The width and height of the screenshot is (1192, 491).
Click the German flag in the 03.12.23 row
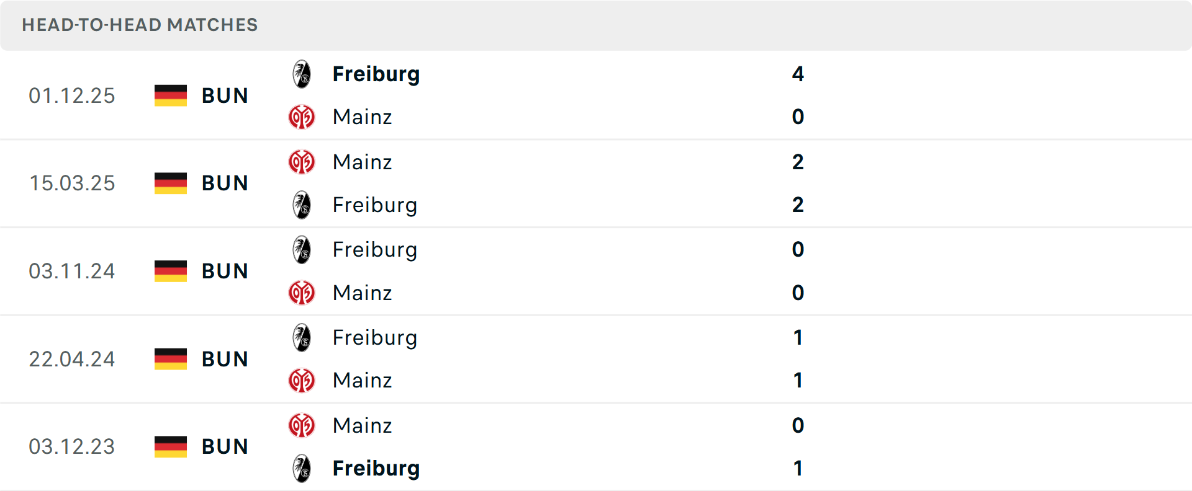(x=170, y=446)
